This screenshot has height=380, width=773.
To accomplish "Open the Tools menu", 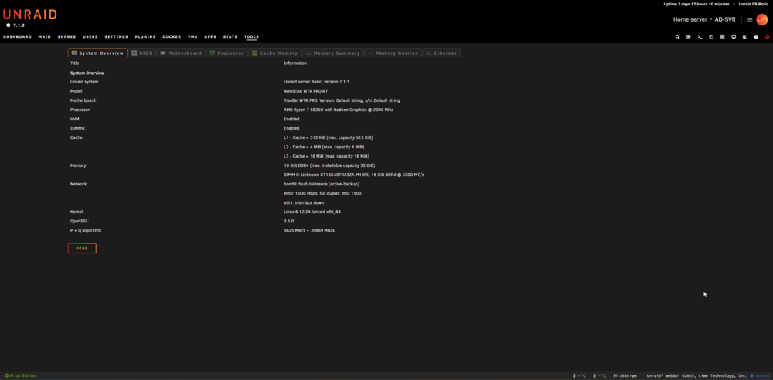I will click(251, 37).
